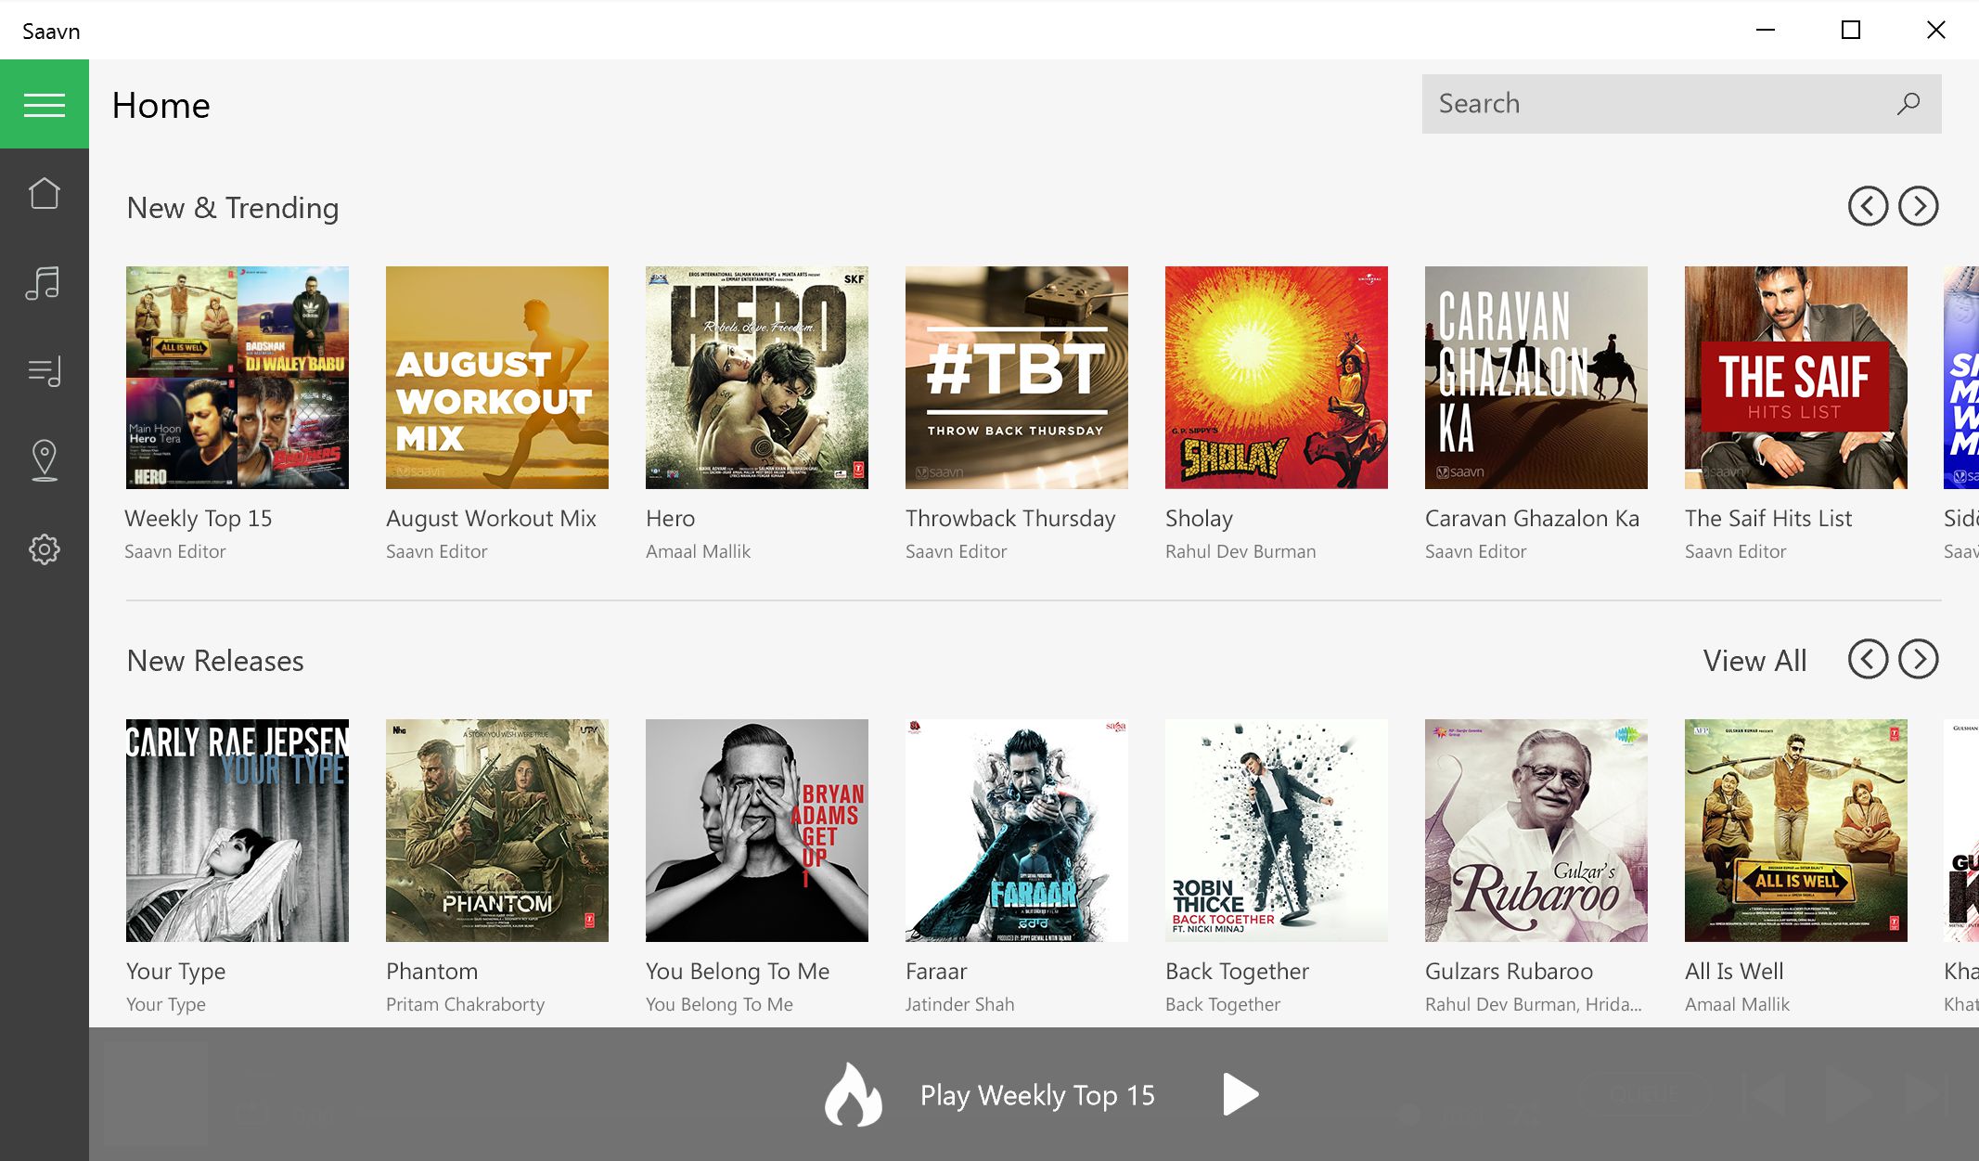
Task: Click the All Is Well title
Action: (1734, 972)
